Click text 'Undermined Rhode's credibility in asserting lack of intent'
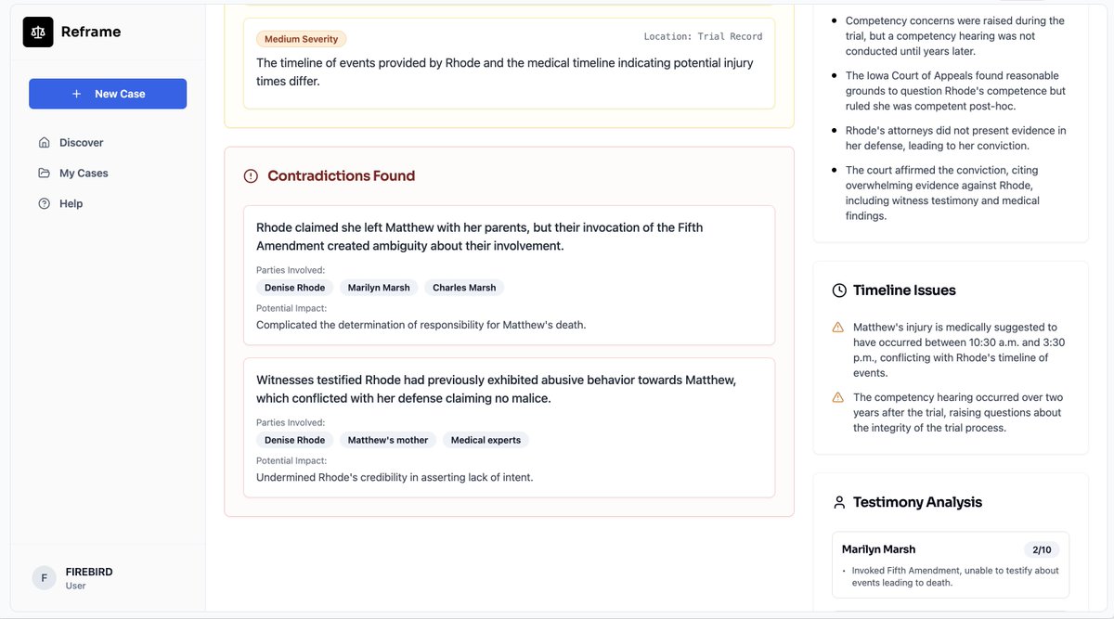The width and height of the screenshot is (1114, 619). click(x=395, y=478)
